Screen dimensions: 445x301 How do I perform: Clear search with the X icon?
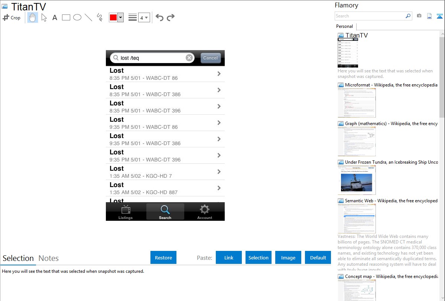[189, 58]
